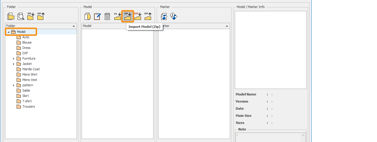The image size is (377, 142).
Task: Collapse the Model root folder
Action: click(8, 32)
